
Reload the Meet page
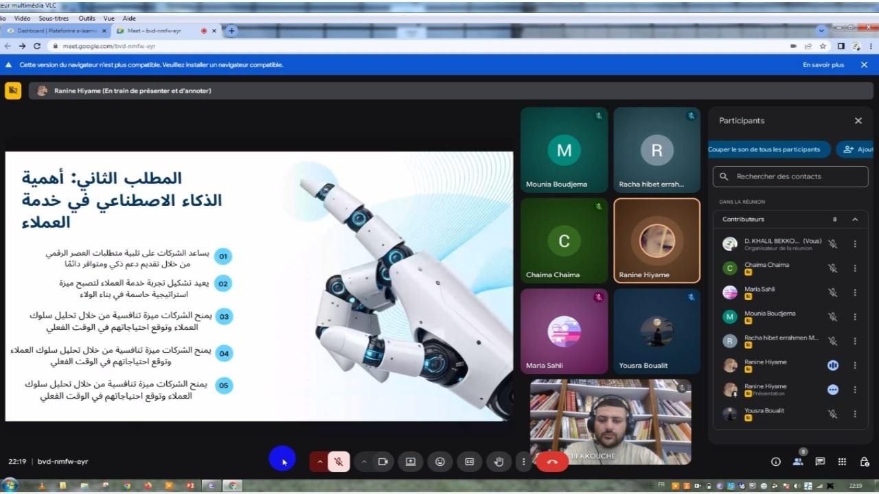point(37,46)
